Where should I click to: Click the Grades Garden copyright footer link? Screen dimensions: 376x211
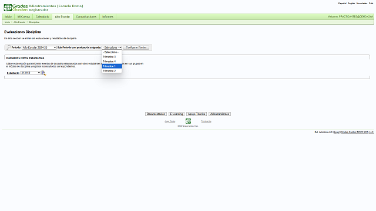(x=357, y=132)
